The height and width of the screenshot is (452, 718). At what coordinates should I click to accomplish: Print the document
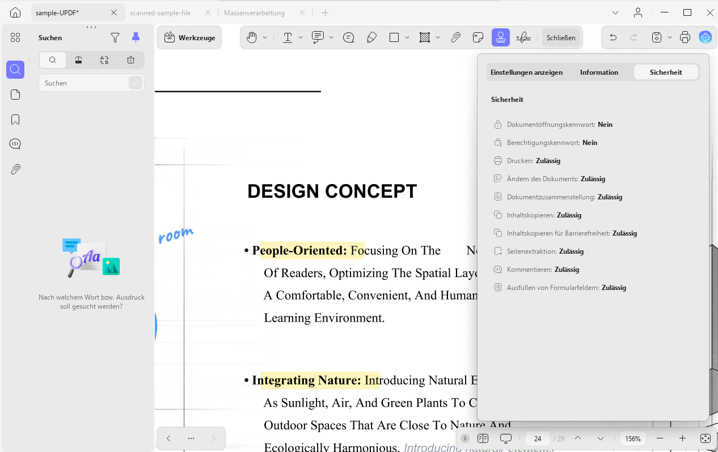685,37
